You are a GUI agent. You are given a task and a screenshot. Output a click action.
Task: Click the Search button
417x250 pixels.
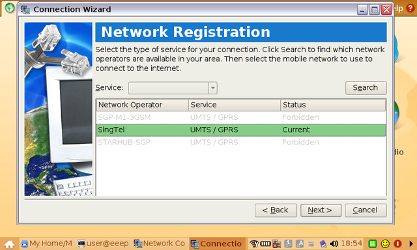tap(366, 88)
